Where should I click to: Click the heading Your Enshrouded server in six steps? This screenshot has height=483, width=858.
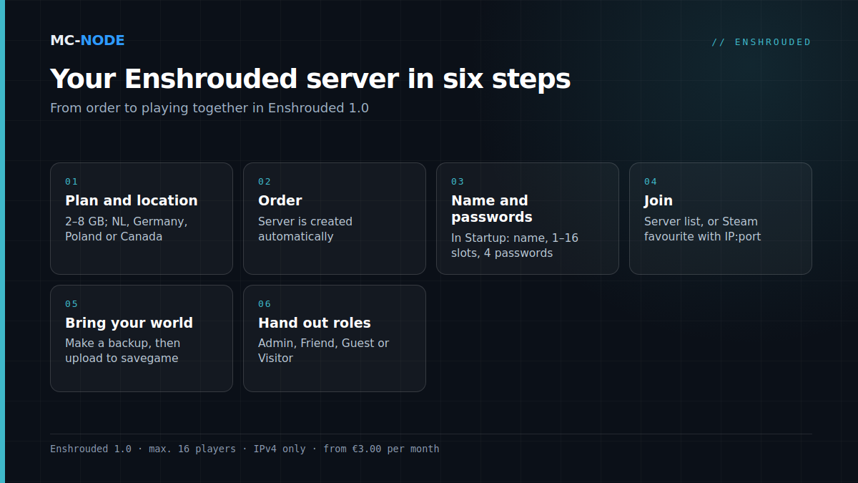click(310, 79)
